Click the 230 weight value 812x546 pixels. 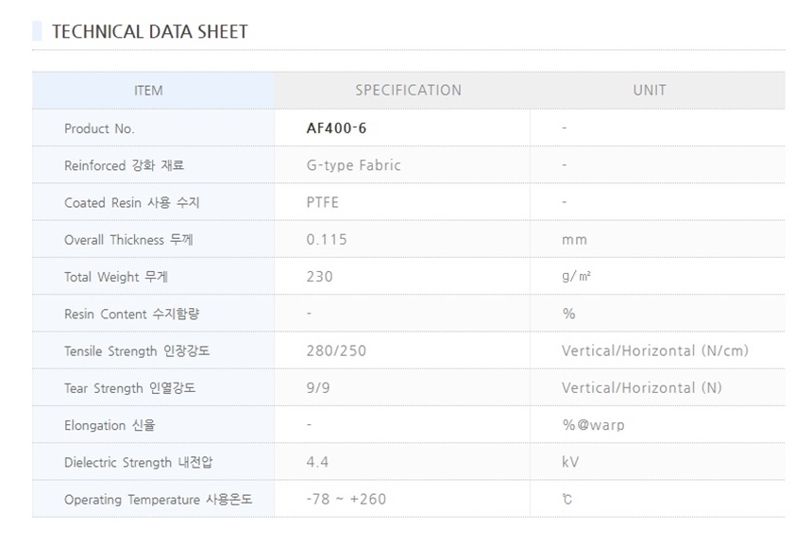(x=319, y=277)
